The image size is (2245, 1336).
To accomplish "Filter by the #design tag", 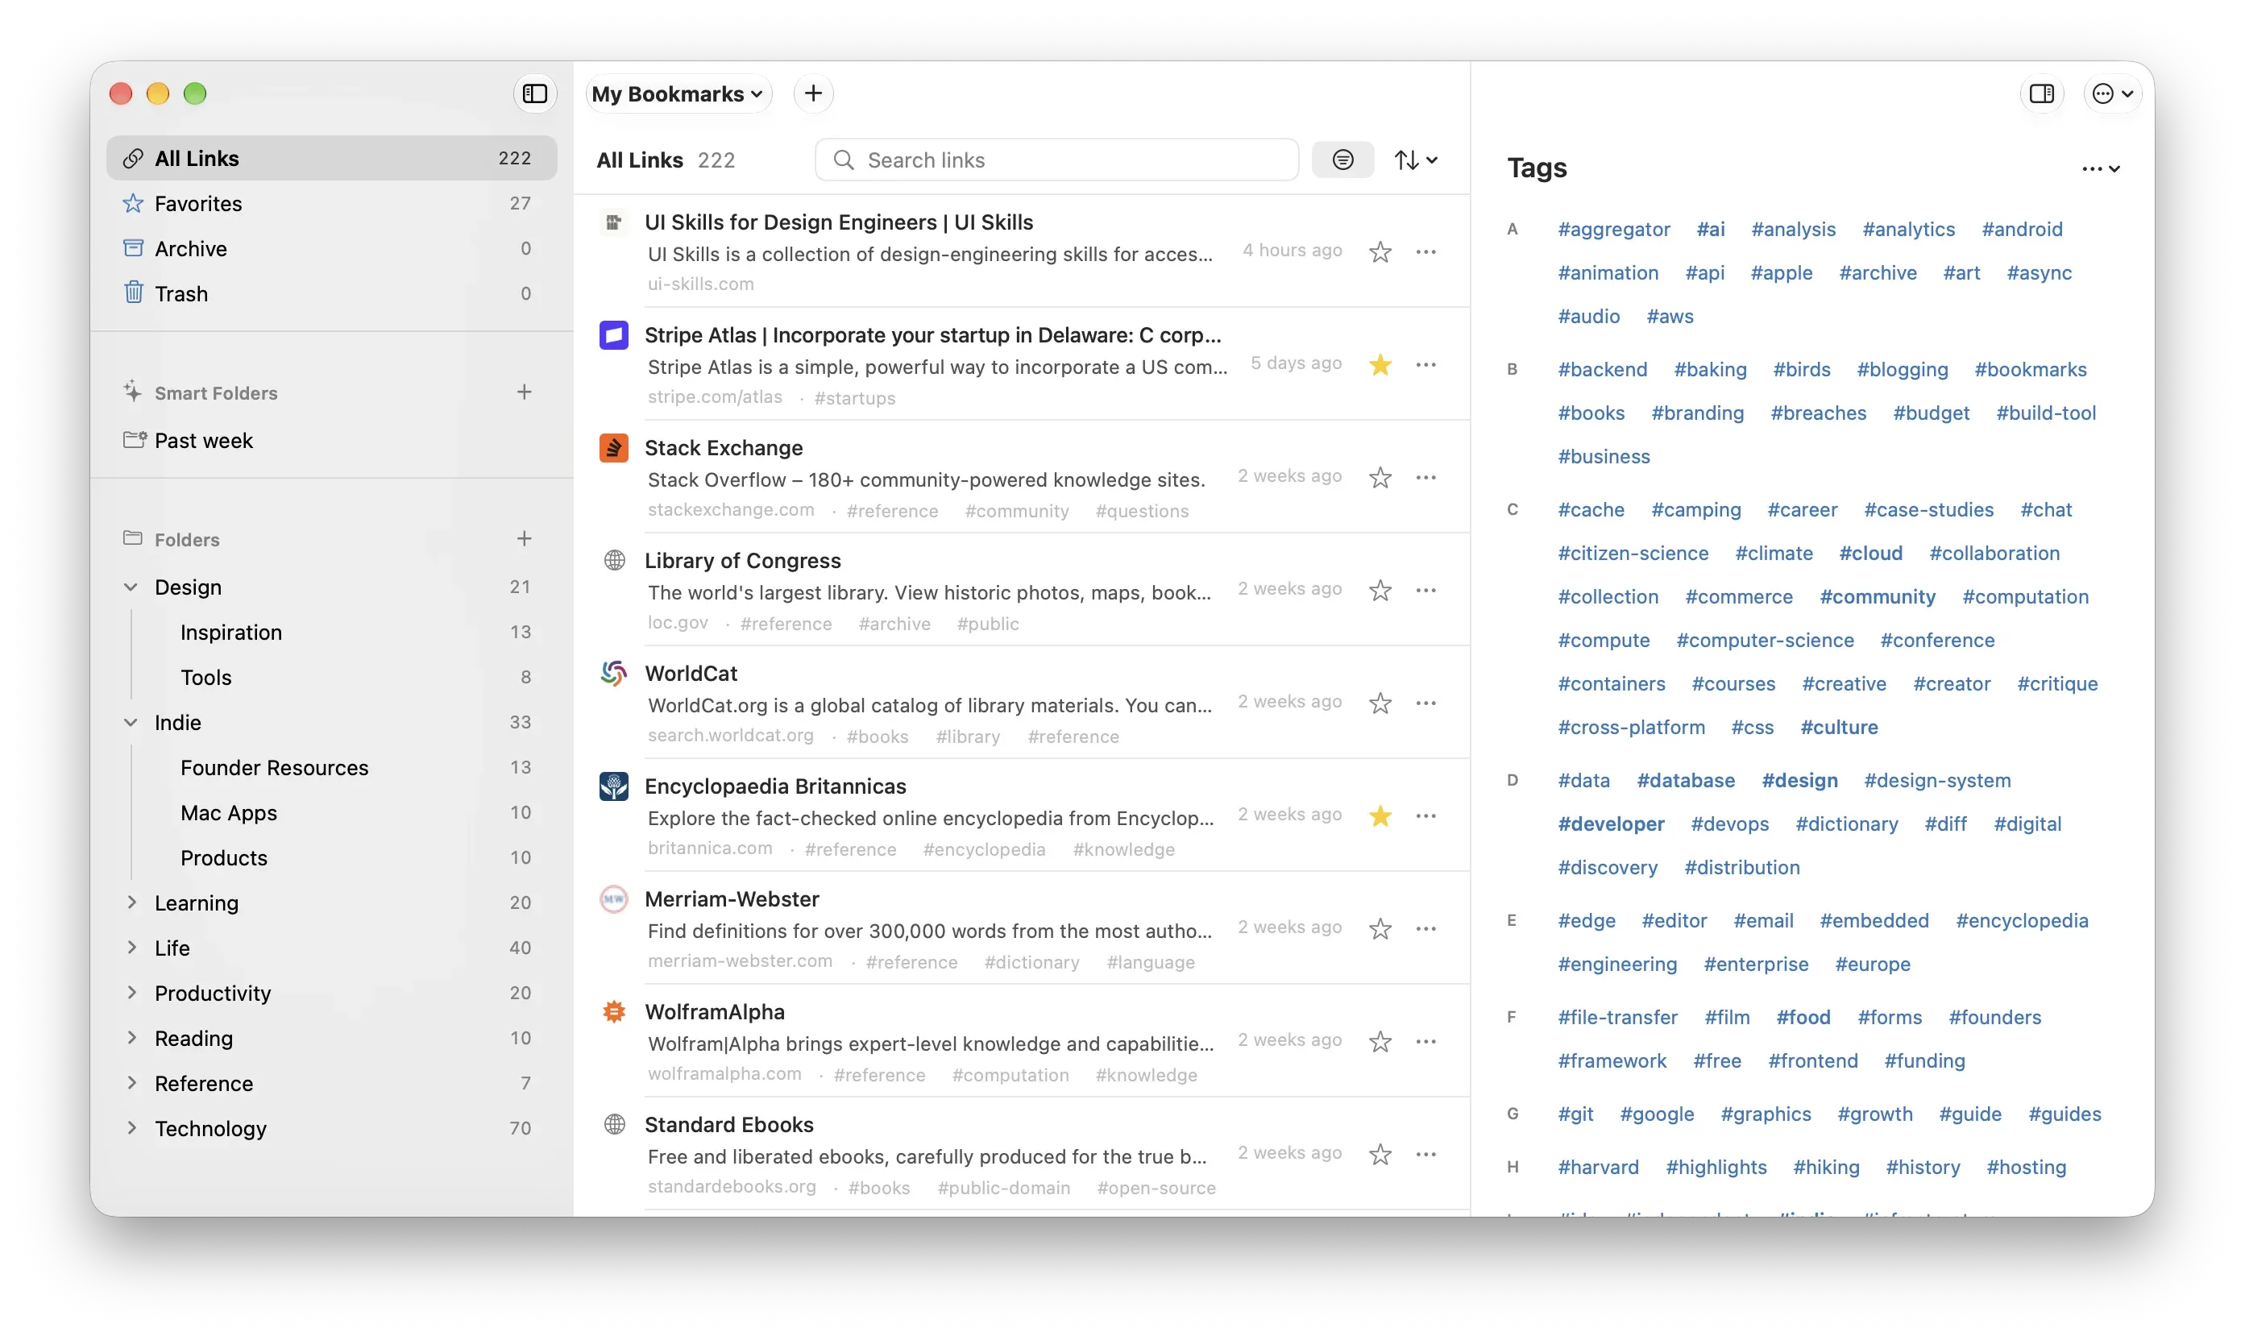I will point(1799,780).
